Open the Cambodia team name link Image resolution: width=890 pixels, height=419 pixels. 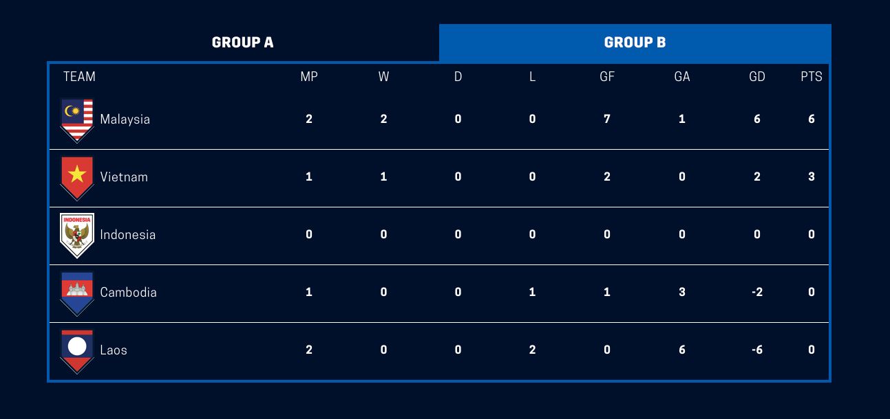click(129, 292)
